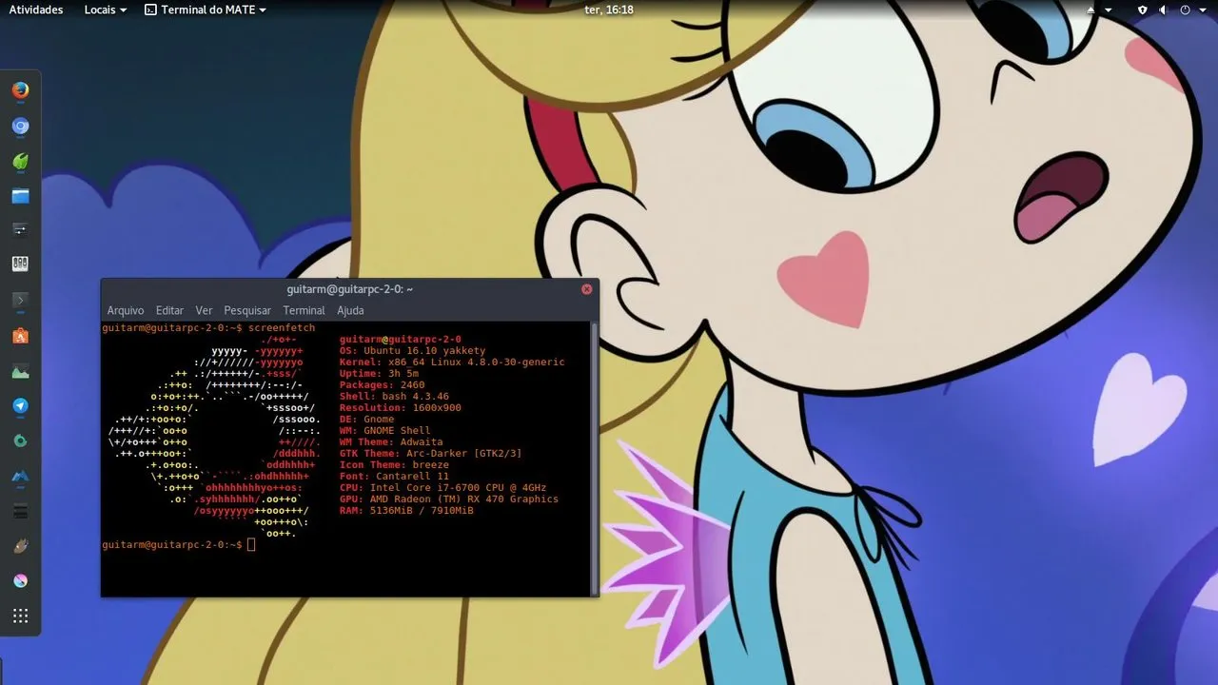Launch the GIMP dock icon
This screenshot has width=1218, height=685.
(20, 546)
